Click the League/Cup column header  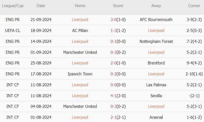coord(12,6)
